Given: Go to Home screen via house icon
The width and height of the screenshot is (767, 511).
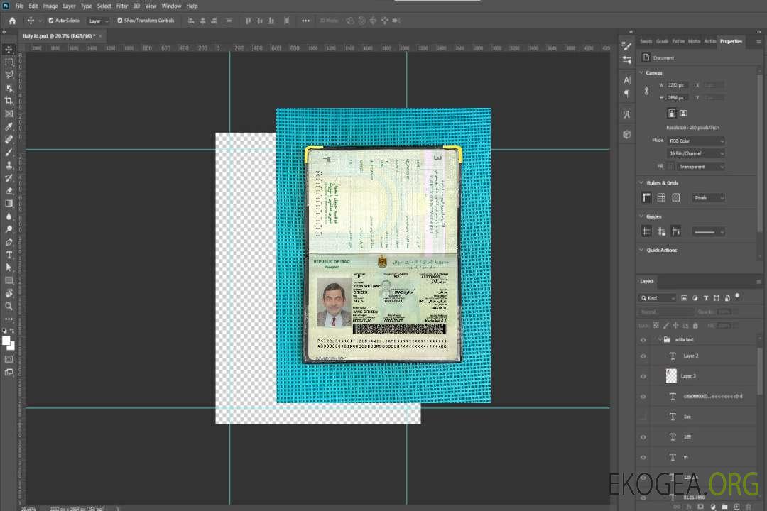Looking at the screenshot, I should (12, 21).
